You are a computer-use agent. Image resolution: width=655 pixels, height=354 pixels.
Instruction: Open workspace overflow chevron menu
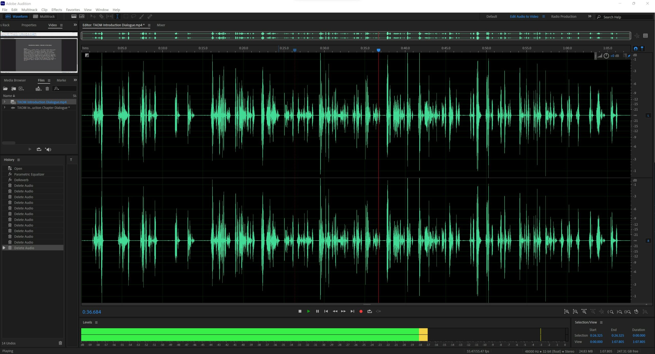coord(589,16)
